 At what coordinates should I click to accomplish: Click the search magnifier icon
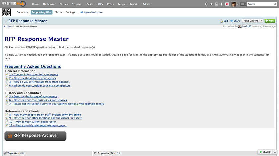(274, 4)
